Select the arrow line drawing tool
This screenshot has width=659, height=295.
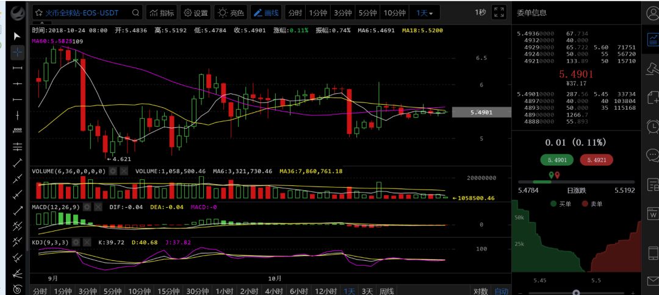click(x=17, y=210)
